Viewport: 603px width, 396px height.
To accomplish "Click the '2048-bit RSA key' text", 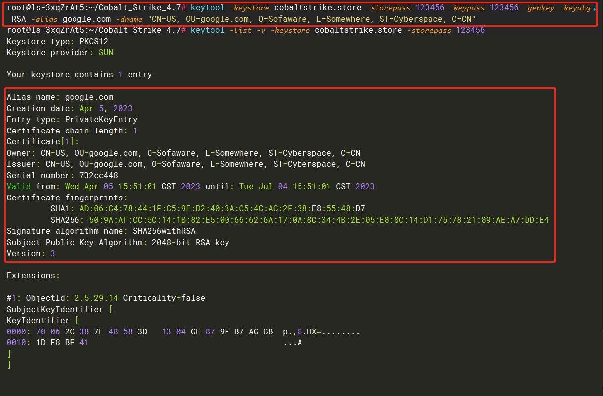I will click(x=190, y=242).
